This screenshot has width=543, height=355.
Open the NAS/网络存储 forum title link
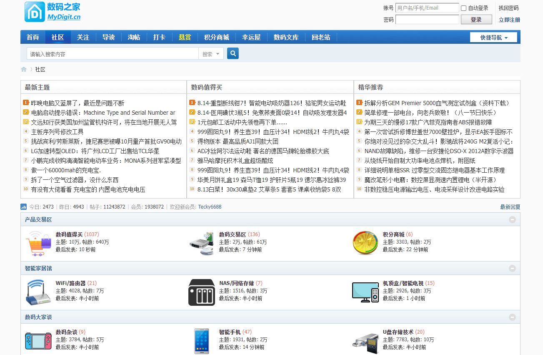237,283
